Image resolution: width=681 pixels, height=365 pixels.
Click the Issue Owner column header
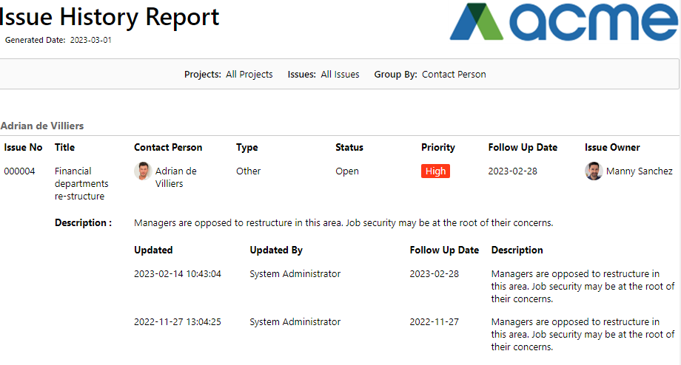612,147
